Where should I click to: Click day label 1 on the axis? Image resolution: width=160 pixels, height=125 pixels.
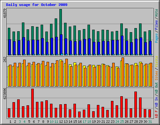pyautogui.click(x=10, y=122)
